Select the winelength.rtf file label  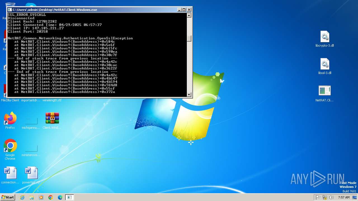pos(52,100)
